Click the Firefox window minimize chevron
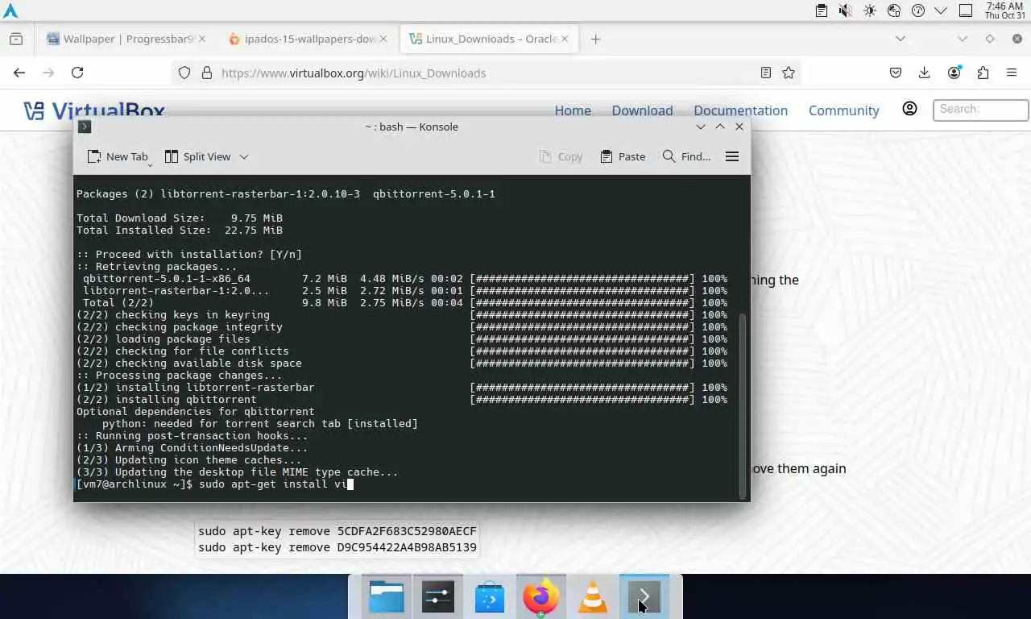This screenshot has width=1031, height=619. coord(962,39)
